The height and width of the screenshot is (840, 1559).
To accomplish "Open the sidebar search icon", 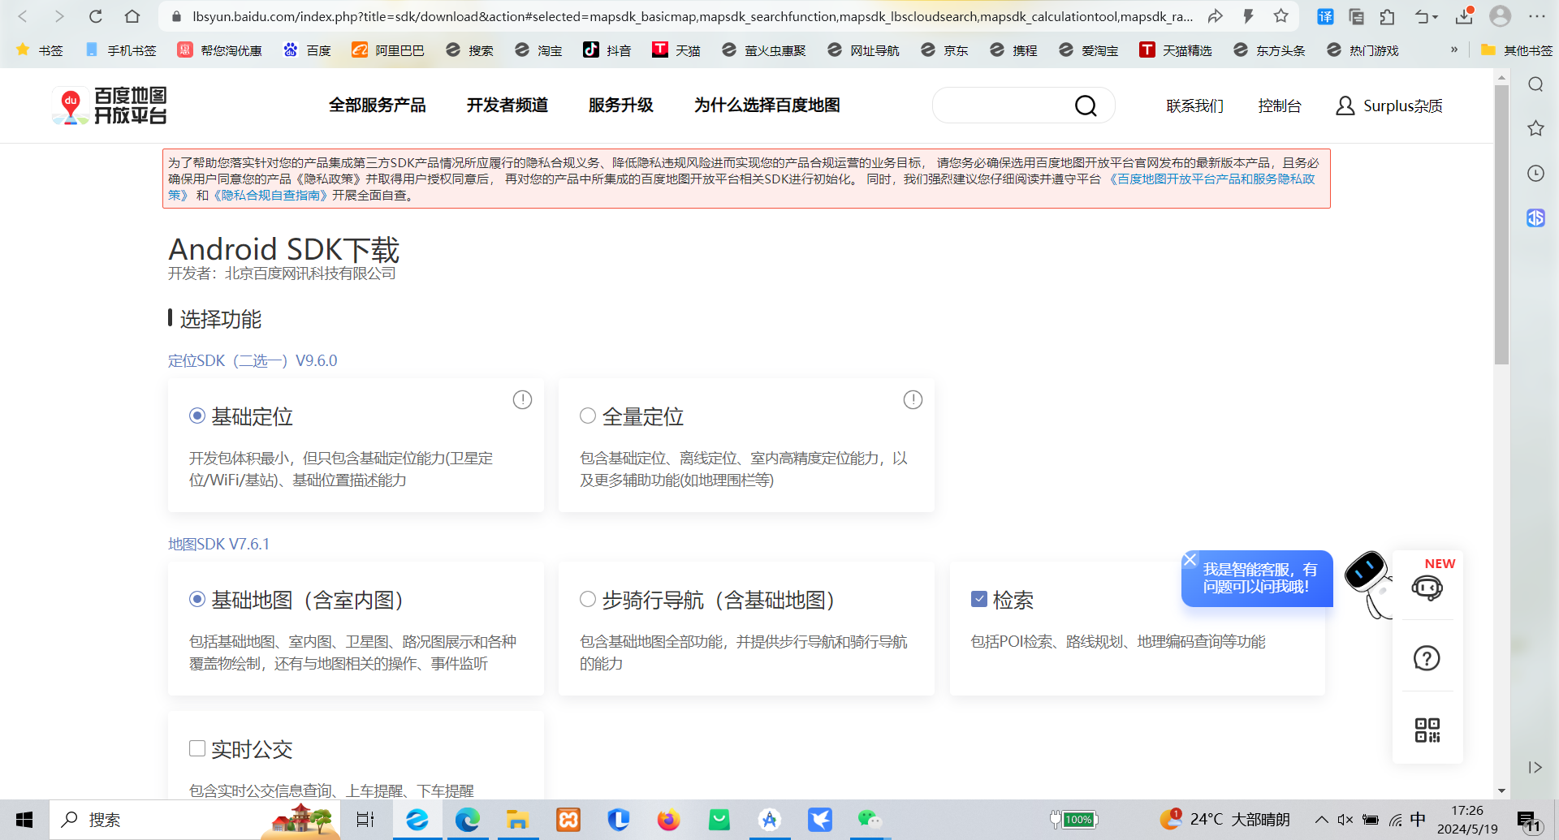I will click(x=1535, y=84).
